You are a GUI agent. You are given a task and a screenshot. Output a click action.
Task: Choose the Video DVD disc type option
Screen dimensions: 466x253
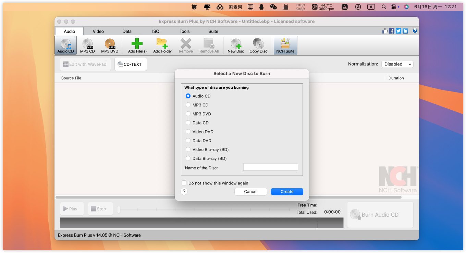188,132
